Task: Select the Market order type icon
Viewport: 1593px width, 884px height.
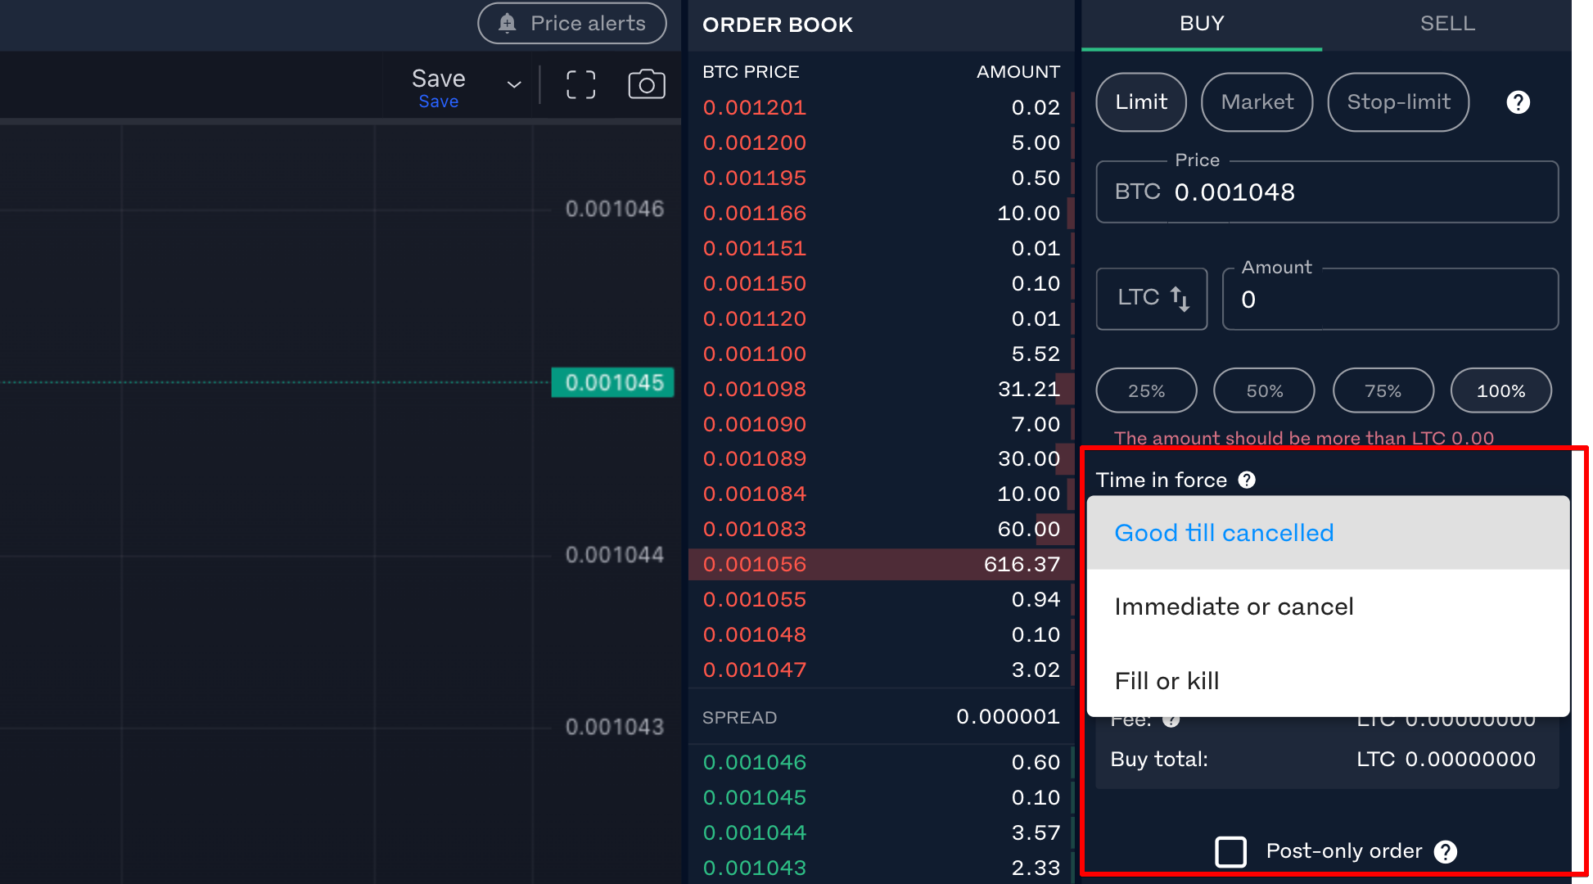Action: click(1256, 101)
